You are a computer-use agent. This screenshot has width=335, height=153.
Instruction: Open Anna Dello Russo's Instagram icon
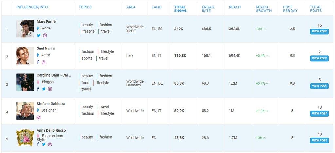pyautogui.click(x=50, y=144)
